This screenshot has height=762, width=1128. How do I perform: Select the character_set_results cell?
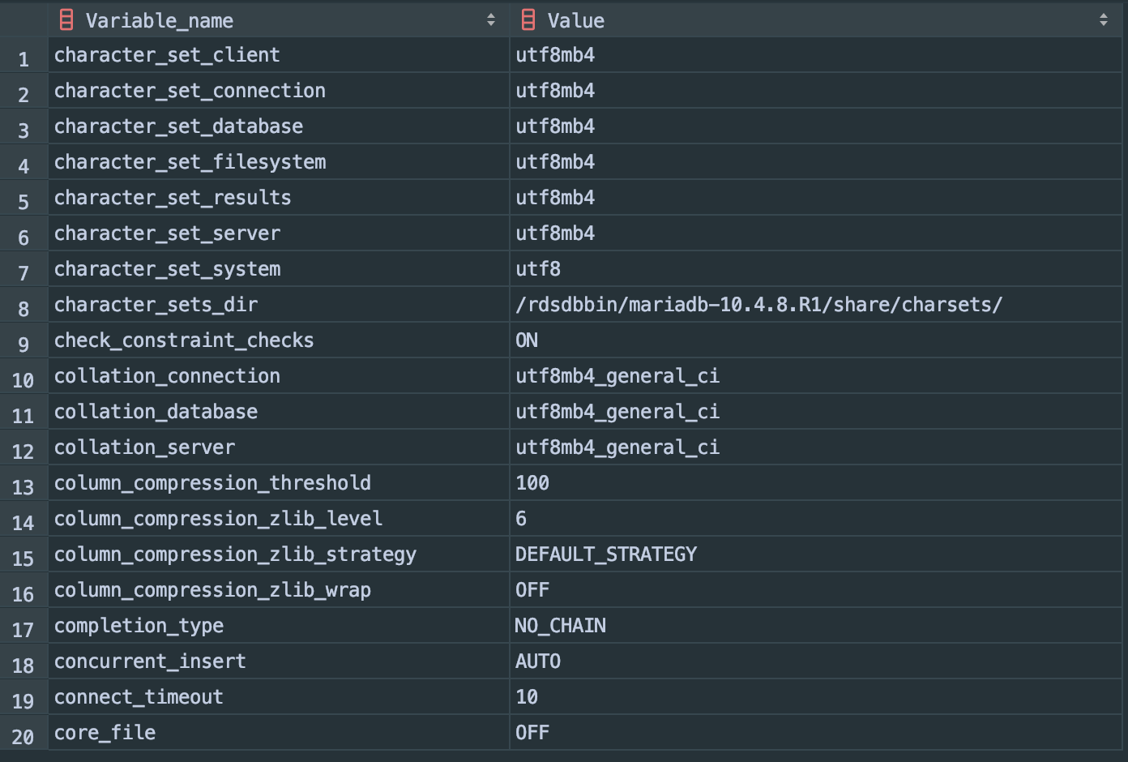pos(279,198)
